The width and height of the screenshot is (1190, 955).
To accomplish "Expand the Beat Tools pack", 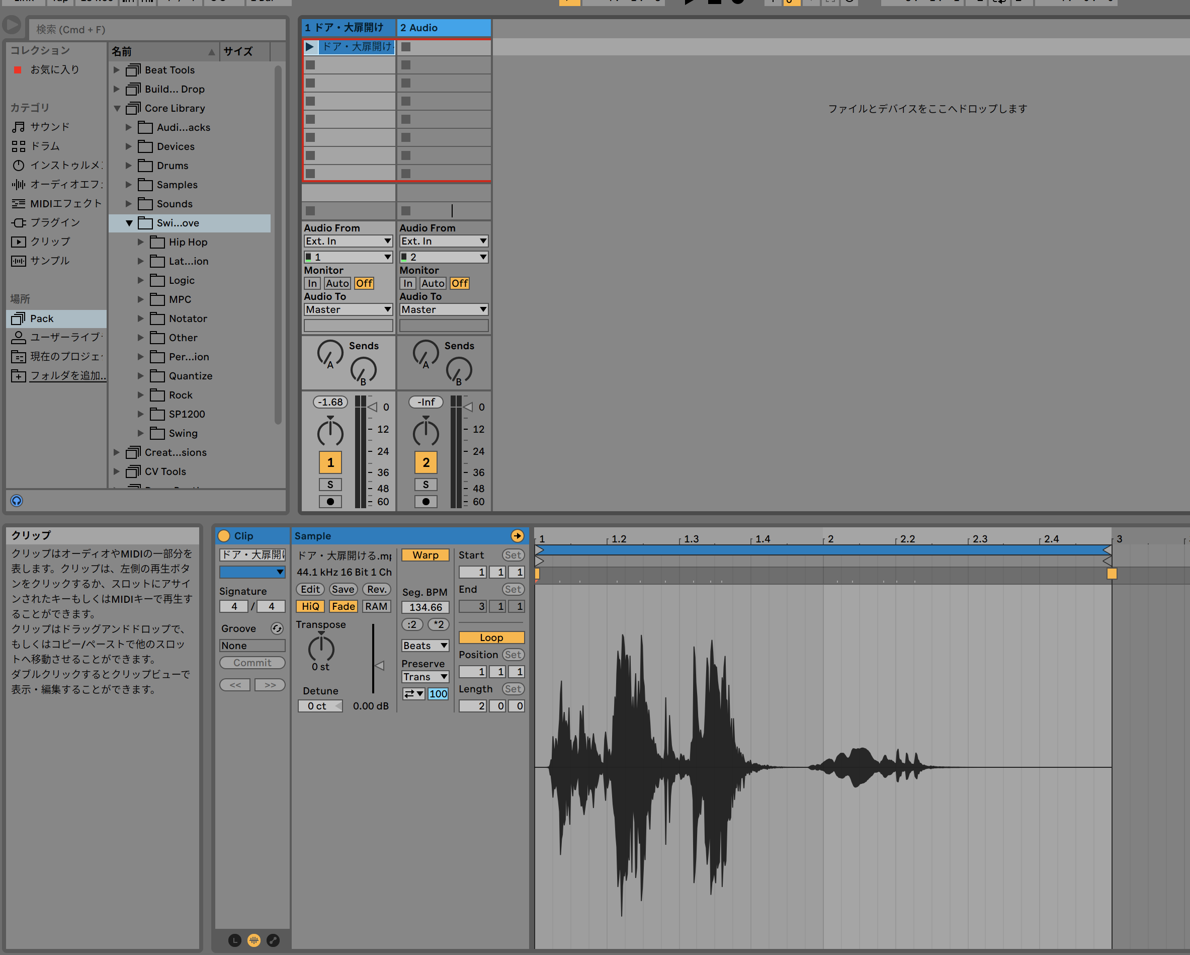I will pyautogui.click(x=117, y=70).
